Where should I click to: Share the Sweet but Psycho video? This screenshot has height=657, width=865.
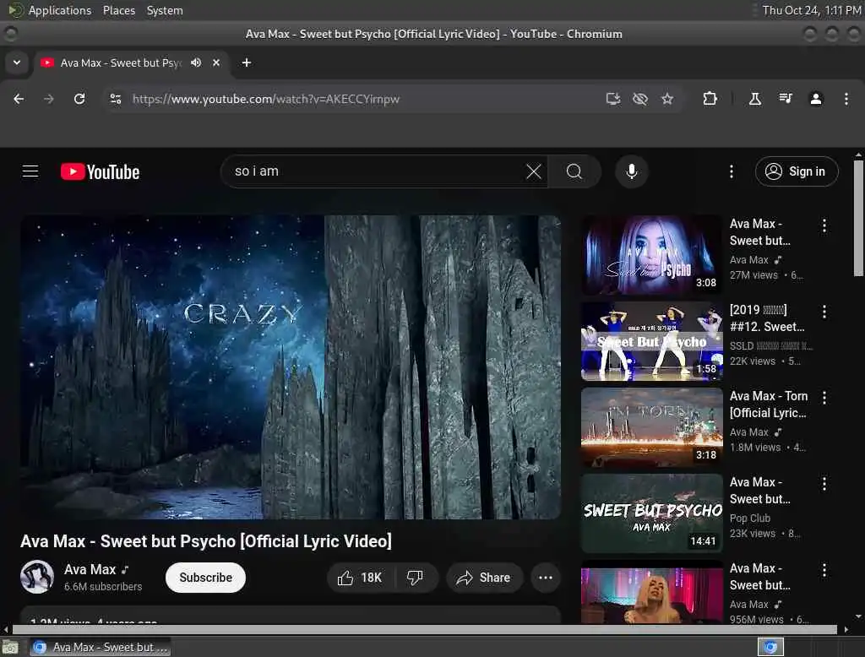click(484, 578)
